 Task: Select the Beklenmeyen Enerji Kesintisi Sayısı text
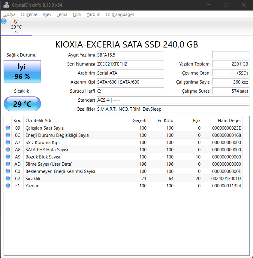click(x=60, y=171)
